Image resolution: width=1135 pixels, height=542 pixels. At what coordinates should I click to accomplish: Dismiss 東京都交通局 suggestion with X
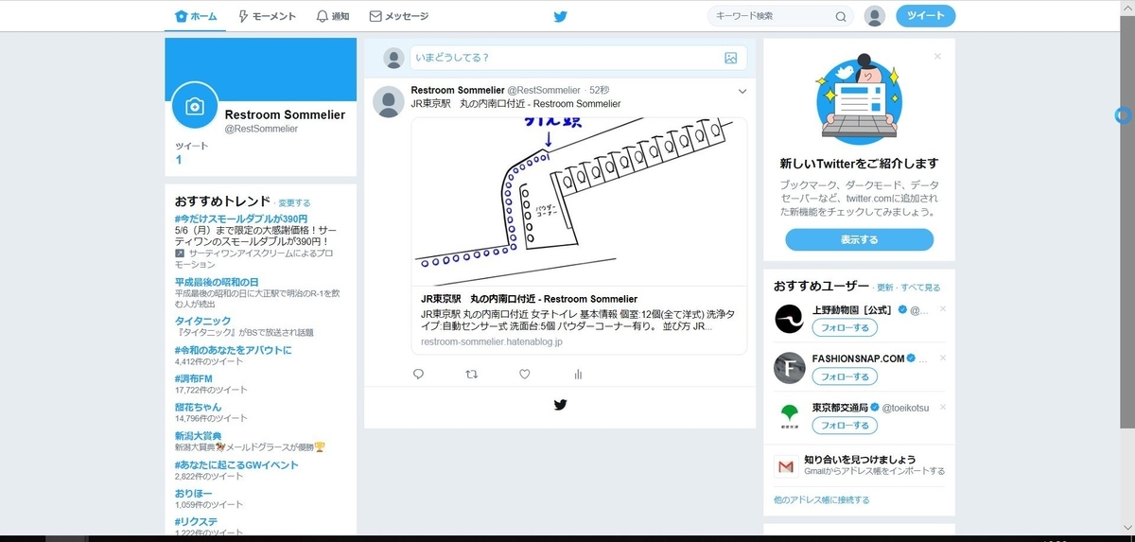(x=943, y=407)
